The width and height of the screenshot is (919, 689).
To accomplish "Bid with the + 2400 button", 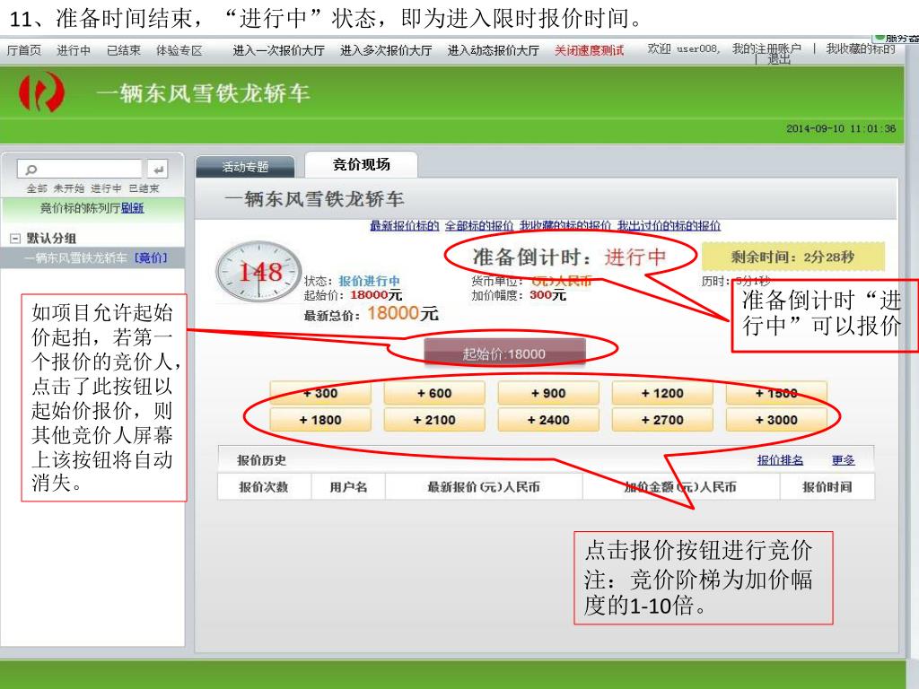I will tap(548, 420).
